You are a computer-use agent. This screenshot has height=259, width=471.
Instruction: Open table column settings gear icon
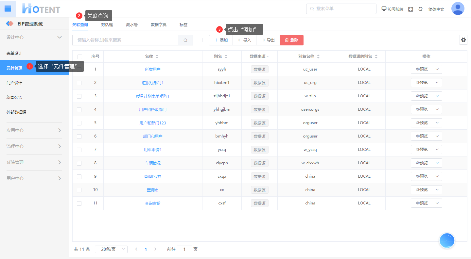463,40
